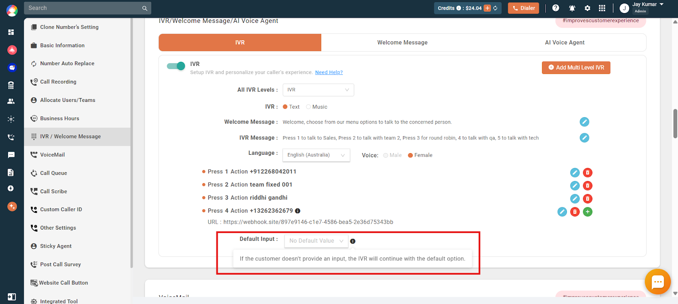
Task: Open the notifications bell icon
Action: click(x=572, y=8)
